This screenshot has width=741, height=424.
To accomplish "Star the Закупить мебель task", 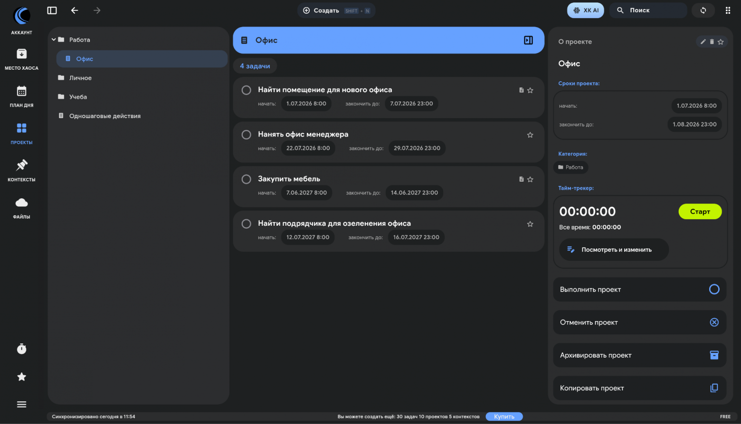I will (530, 179).
